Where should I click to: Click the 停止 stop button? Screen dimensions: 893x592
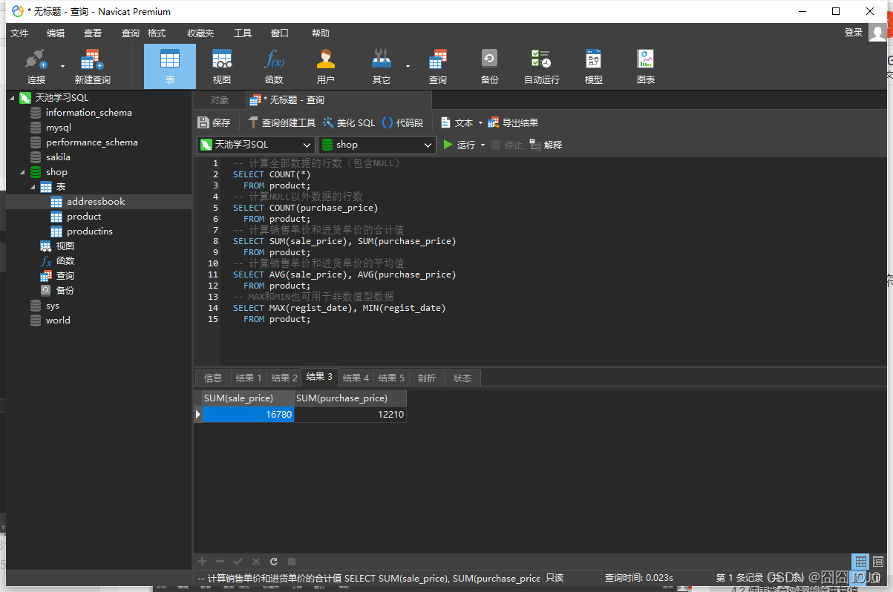pos(507,145)
